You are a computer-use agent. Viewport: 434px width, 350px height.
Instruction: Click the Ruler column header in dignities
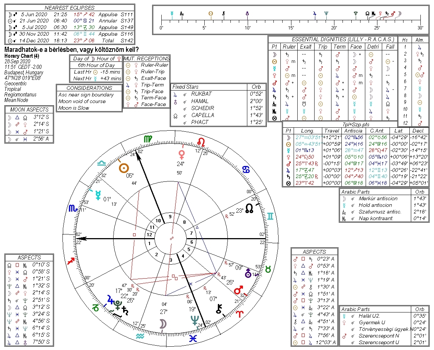coord(289,46)
